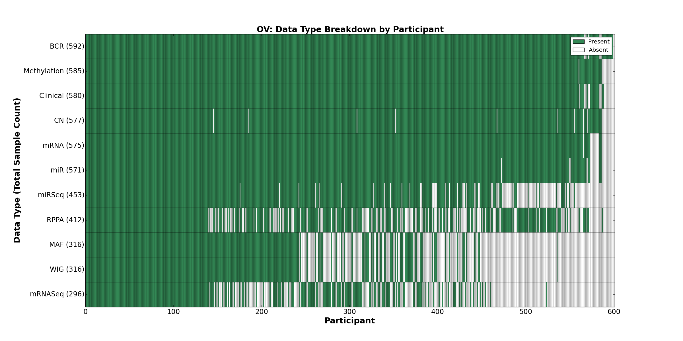Screen dimensions: 683x341
Task: Click the Methylation (585) row label
Action: click(x=54, y=71)
